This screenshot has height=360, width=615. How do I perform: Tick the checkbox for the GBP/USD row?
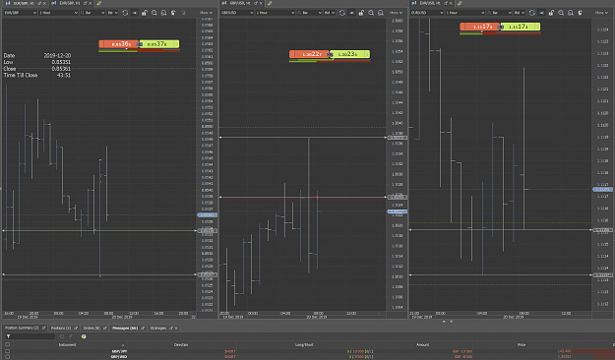tap(7, 357)
